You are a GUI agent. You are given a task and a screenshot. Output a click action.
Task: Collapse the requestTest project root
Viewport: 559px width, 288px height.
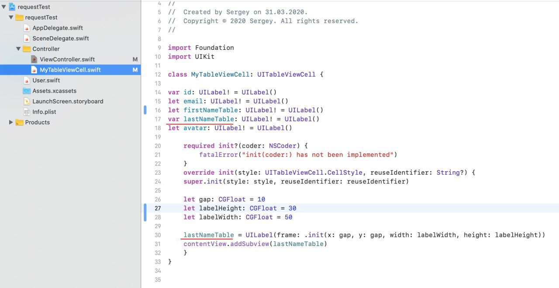(x=4, y=7)
